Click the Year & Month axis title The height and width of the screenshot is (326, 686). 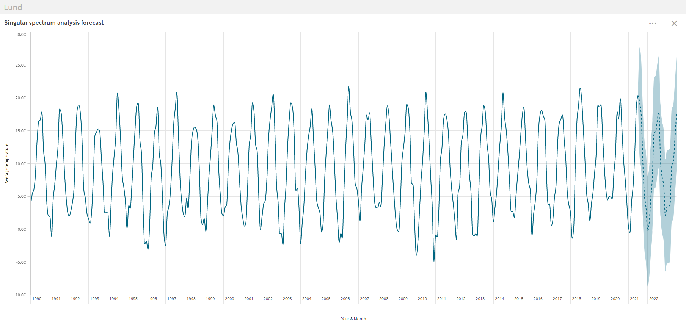tap(353, 319)
